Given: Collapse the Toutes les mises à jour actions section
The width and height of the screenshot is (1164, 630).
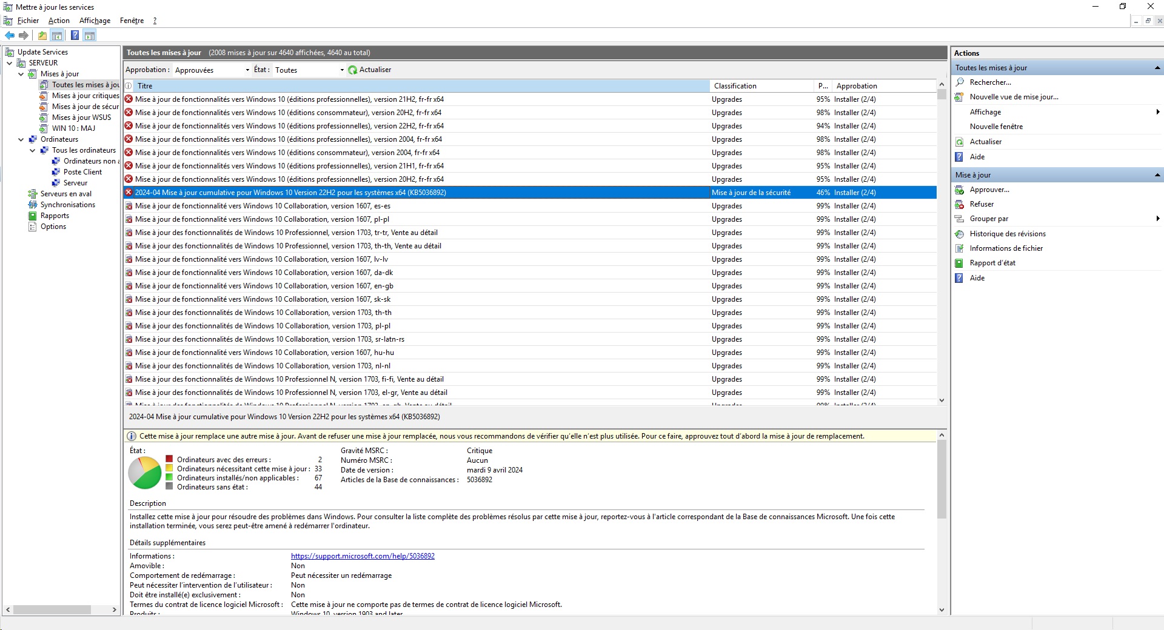Looking at the screenshot, I should coord(1157,68).
